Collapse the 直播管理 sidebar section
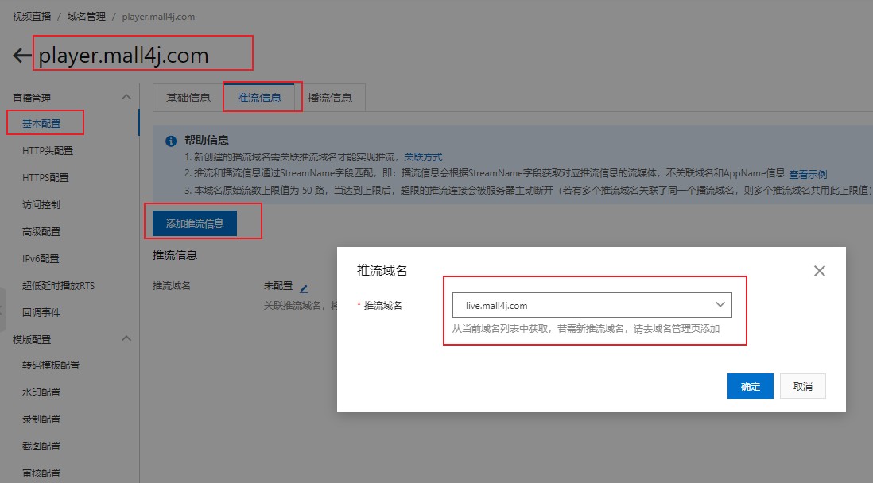This screenshot has width=873, height=483. click(x=126, y=97)
